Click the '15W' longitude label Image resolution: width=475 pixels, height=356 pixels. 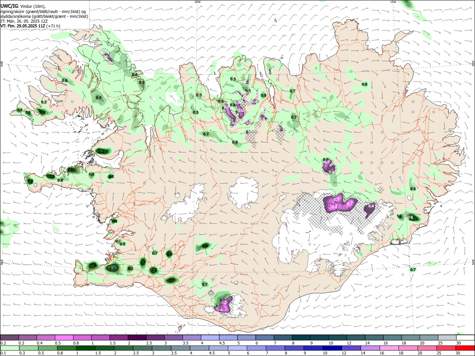pos(393,2)
